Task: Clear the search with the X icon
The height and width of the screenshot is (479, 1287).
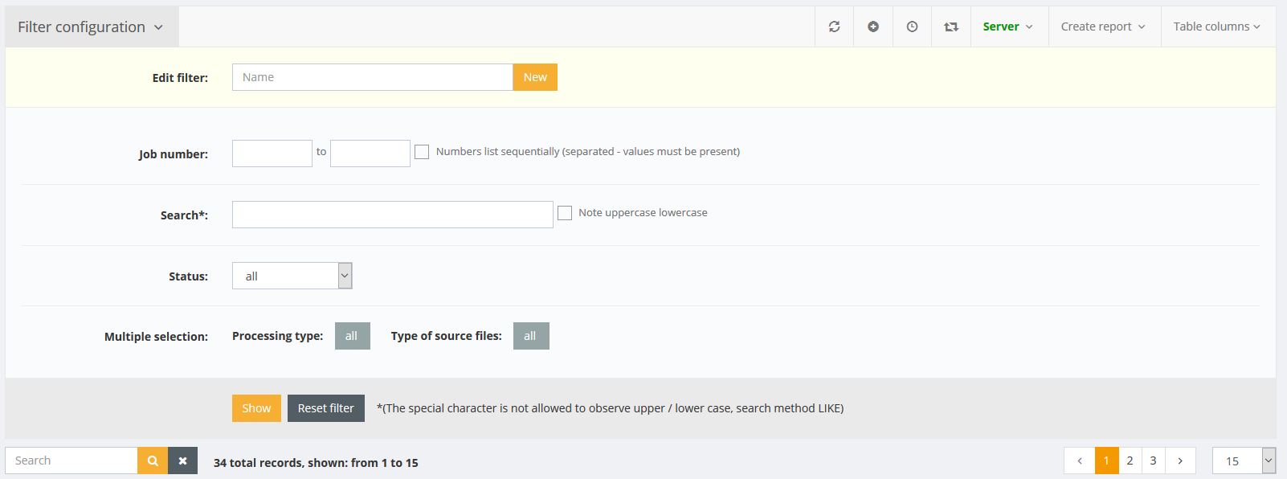Action: (x=182, y=461)
